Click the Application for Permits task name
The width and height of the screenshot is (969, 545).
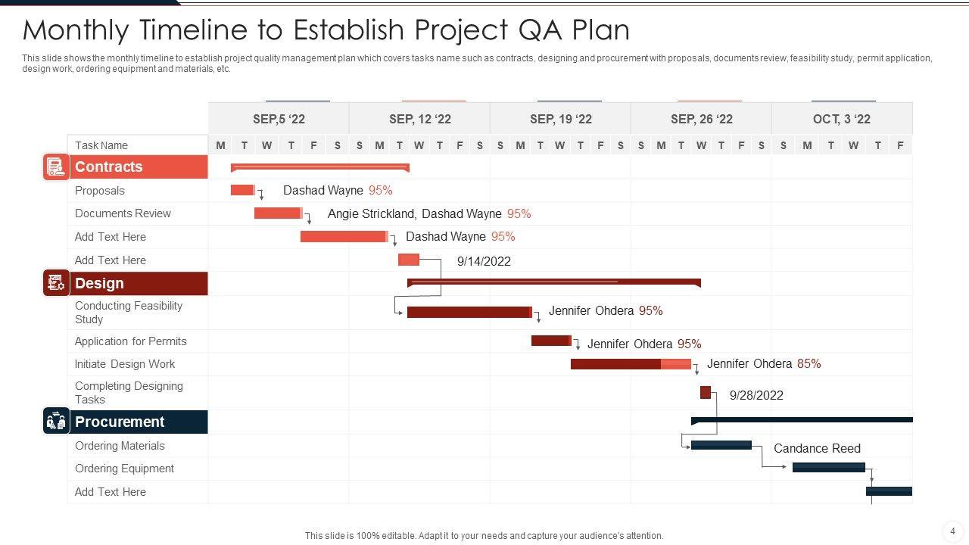click(130, 341)
